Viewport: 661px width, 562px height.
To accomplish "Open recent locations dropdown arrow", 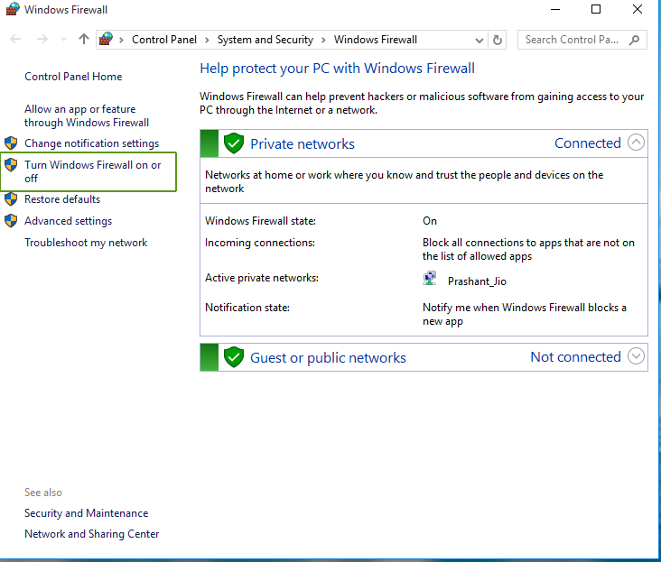I will click(x=63, y=40).
